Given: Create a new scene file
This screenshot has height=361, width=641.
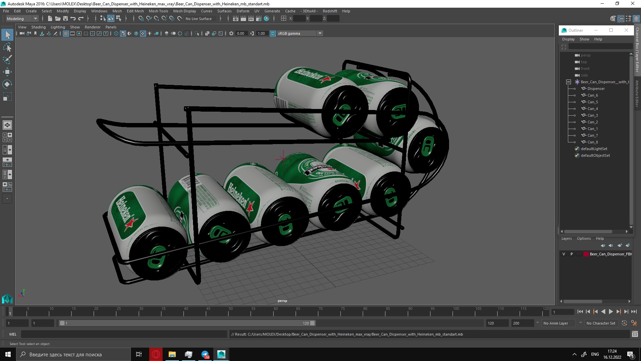Looking at the screenshot, I should click(50, 19).
